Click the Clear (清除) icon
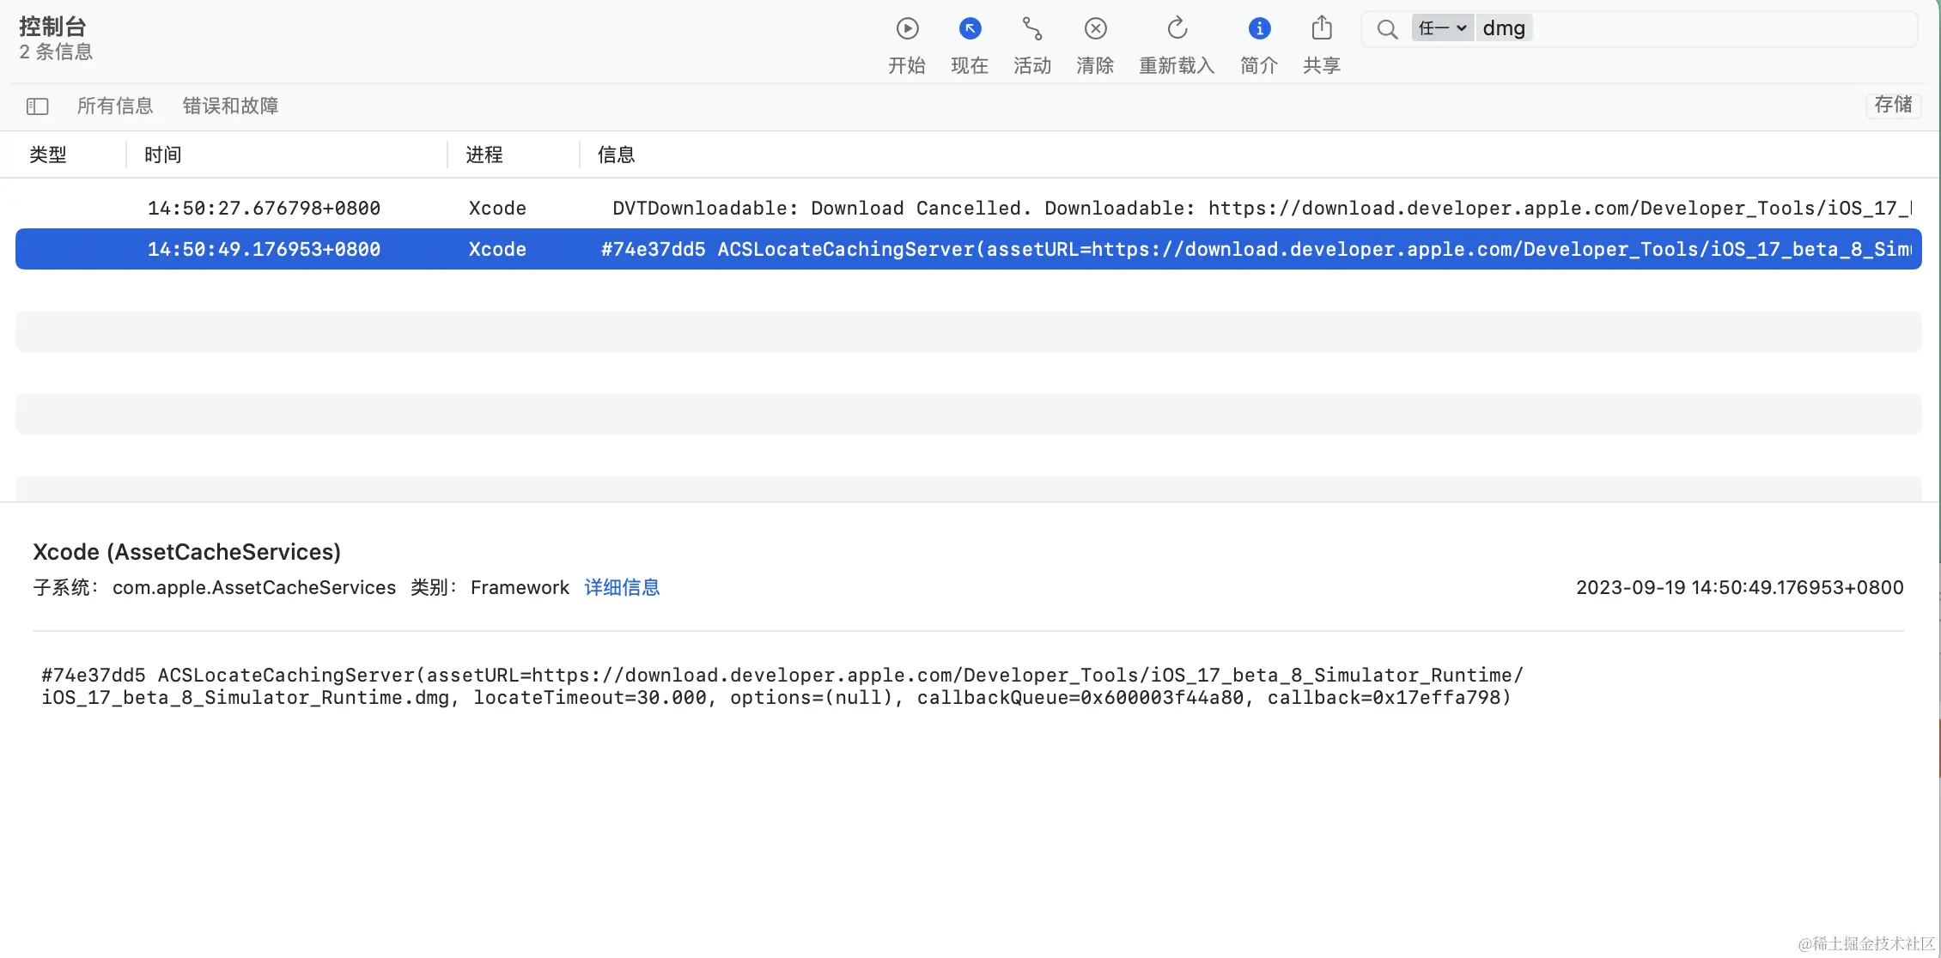The width and height of the screenshot is (1941, 958). click(1095, 29)
